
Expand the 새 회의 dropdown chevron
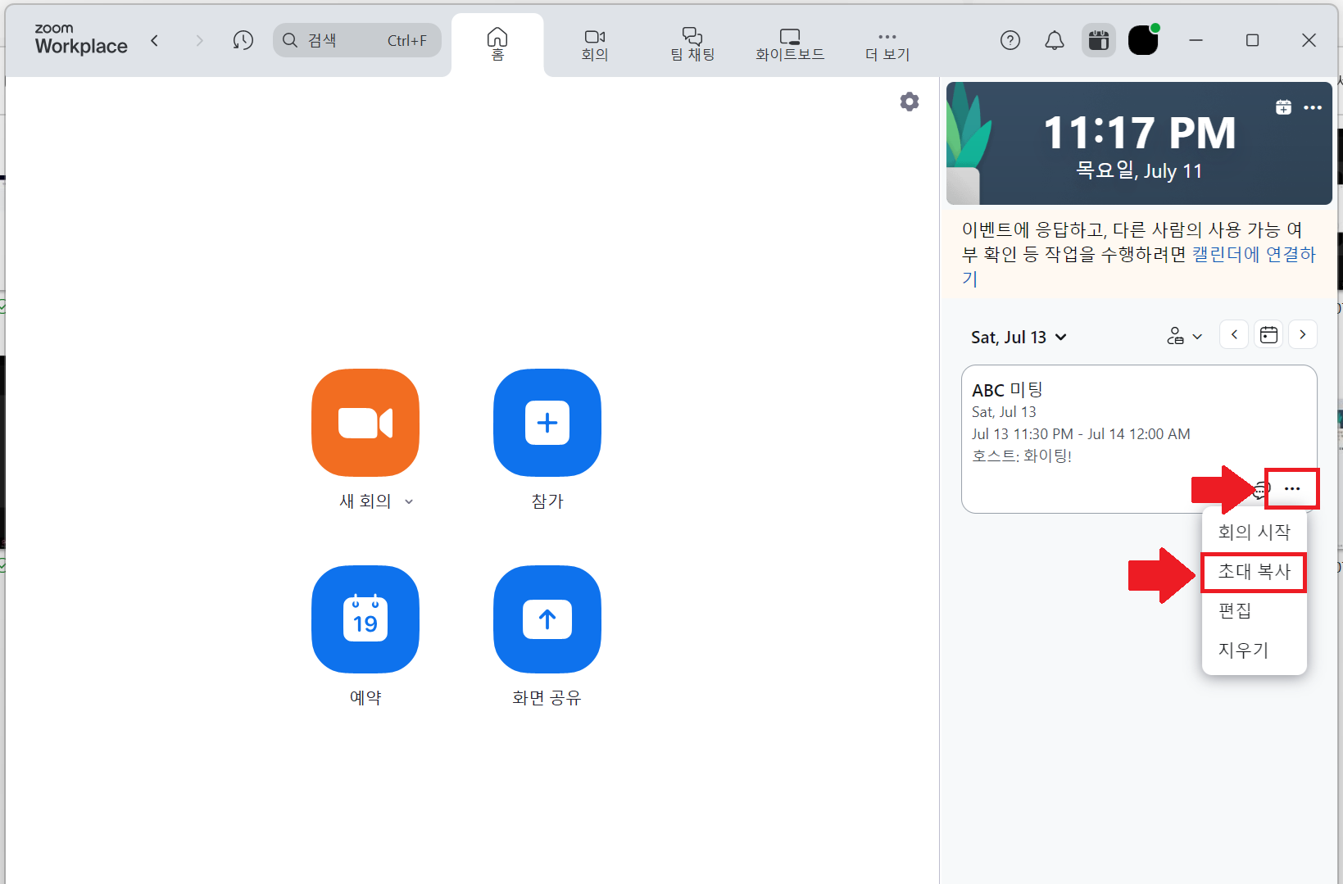point(409,501)
